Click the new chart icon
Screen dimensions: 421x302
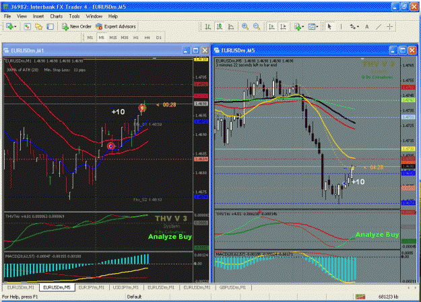click(9, 26)
